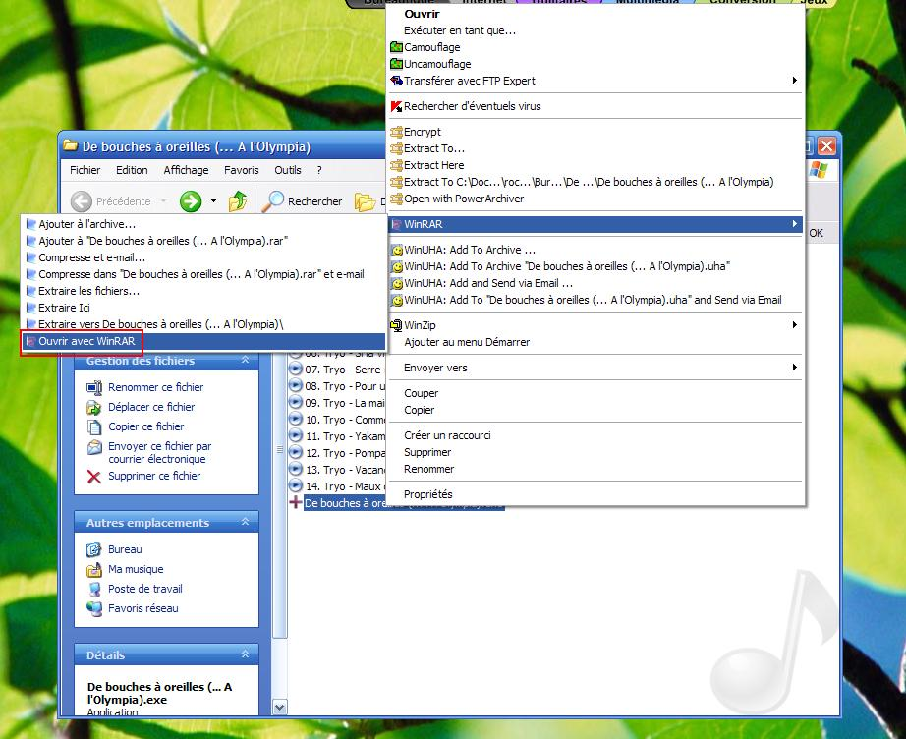Choose Extraire Ici from WinRAR submenu
This screenshot has height=739, width=906.
[65, 308]
